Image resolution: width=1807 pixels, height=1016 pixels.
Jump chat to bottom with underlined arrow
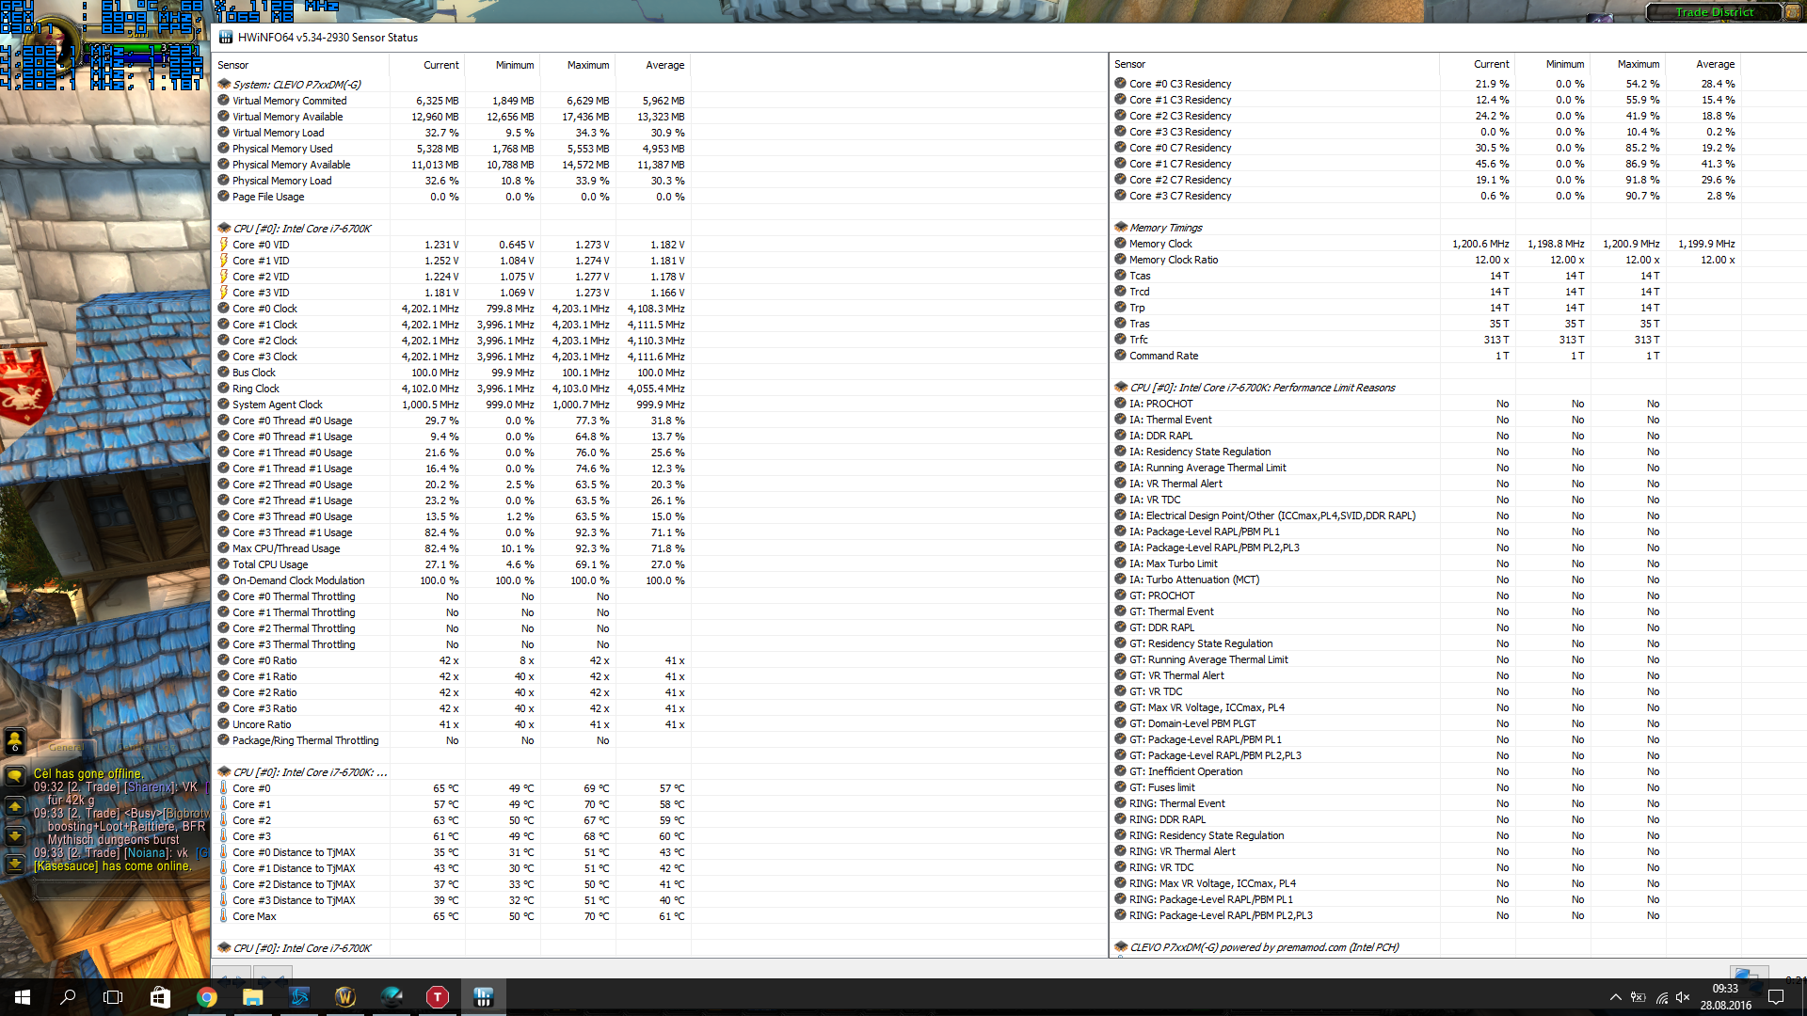[15, 864]
